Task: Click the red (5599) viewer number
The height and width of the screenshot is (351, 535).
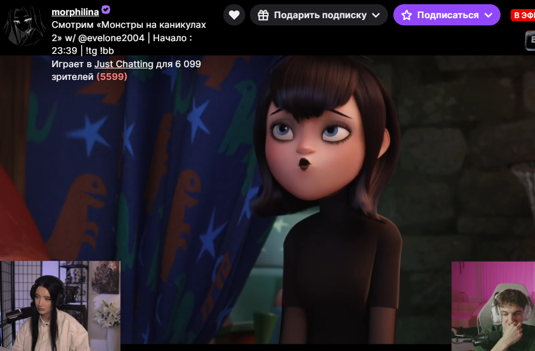Action: [111, 77]
